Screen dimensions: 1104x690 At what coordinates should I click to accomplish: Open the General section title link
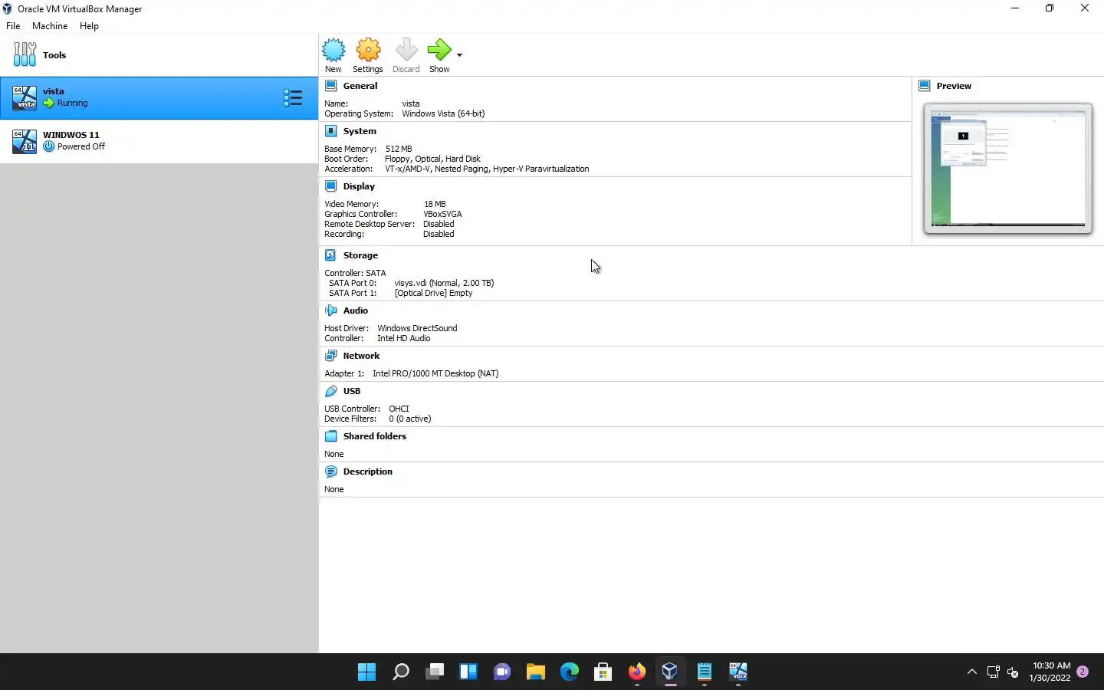pyautogui.click(x=360, y=86)
